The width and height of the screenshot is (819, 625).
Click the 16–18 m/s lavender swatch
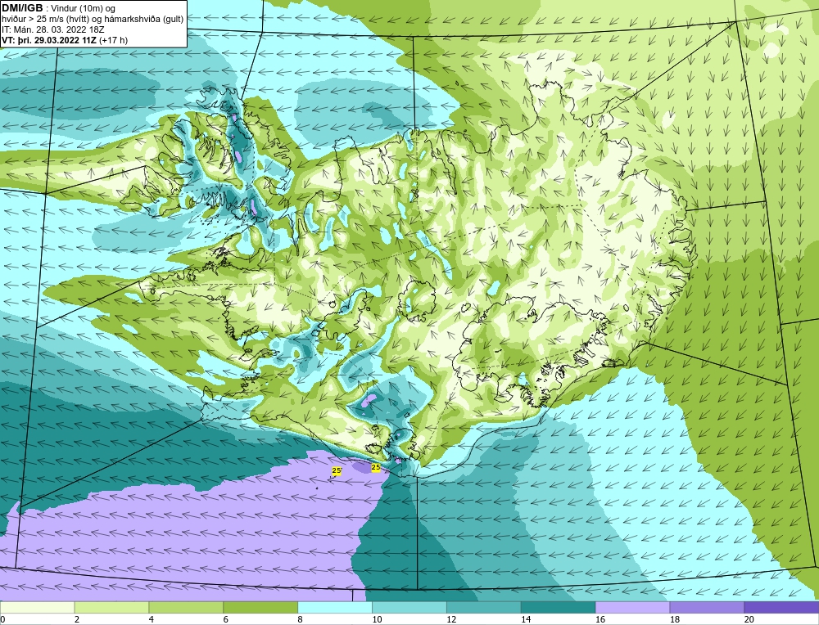coord(632,607)
